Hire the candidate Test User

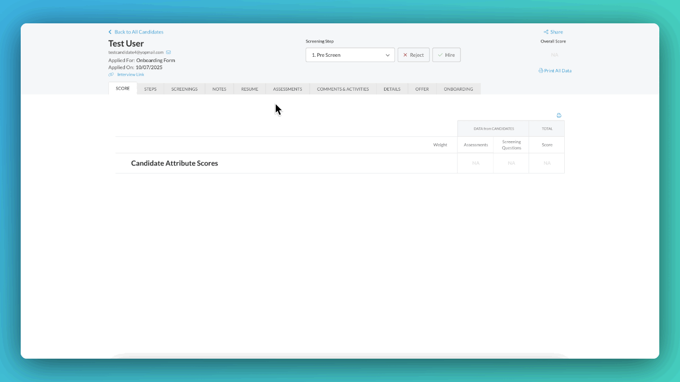[x=446, y=55]
